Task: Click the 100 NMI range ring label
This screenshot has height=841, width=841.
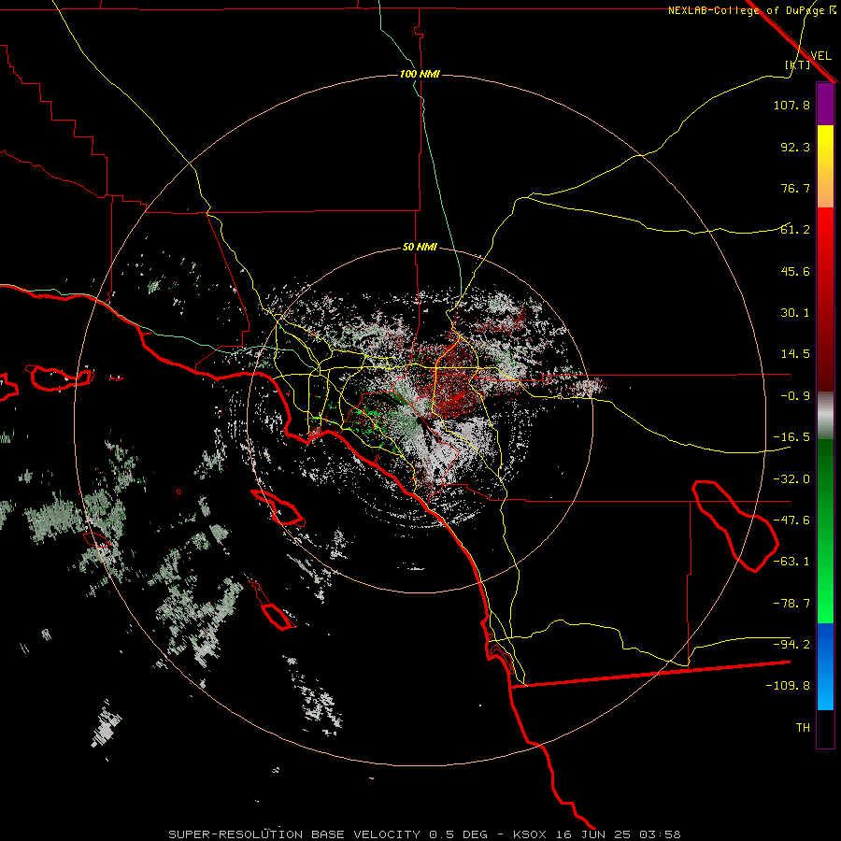Action: (420, 74)
